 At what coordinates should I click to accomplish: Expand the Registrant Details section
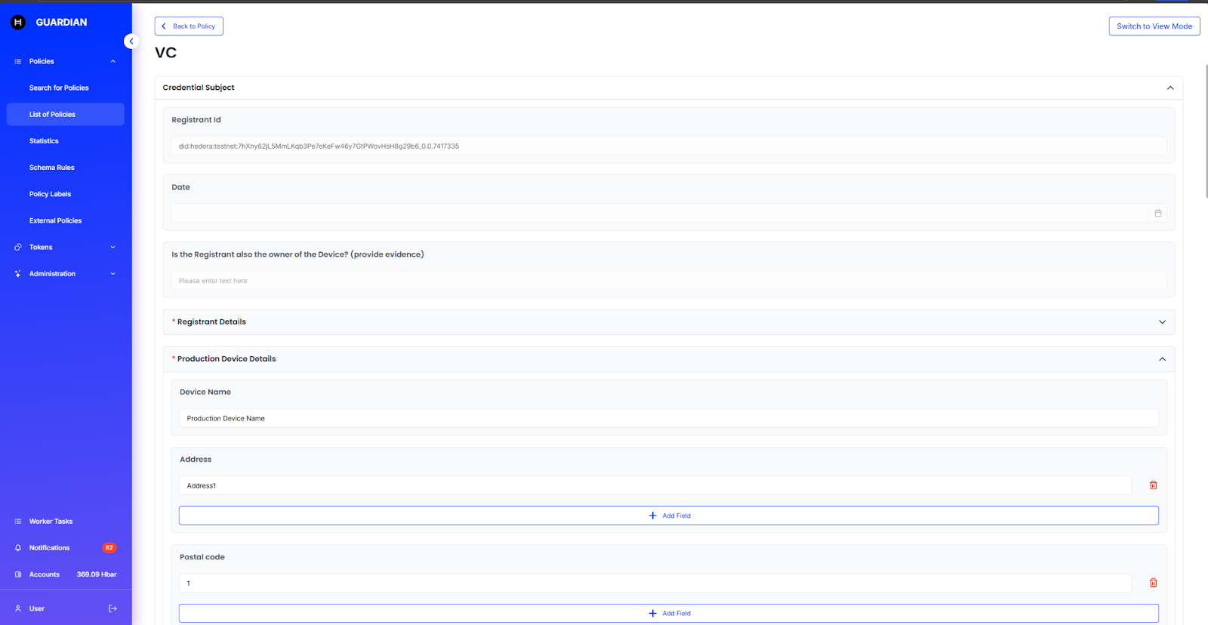(1162, 322)
